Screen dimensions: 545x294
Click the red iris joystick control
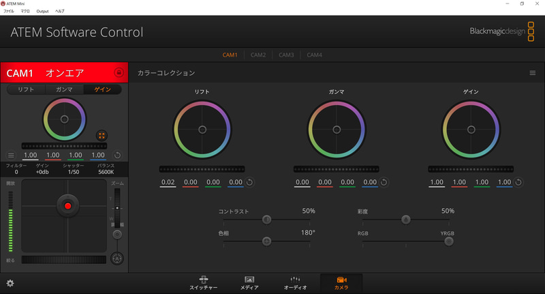click(67, 206)
